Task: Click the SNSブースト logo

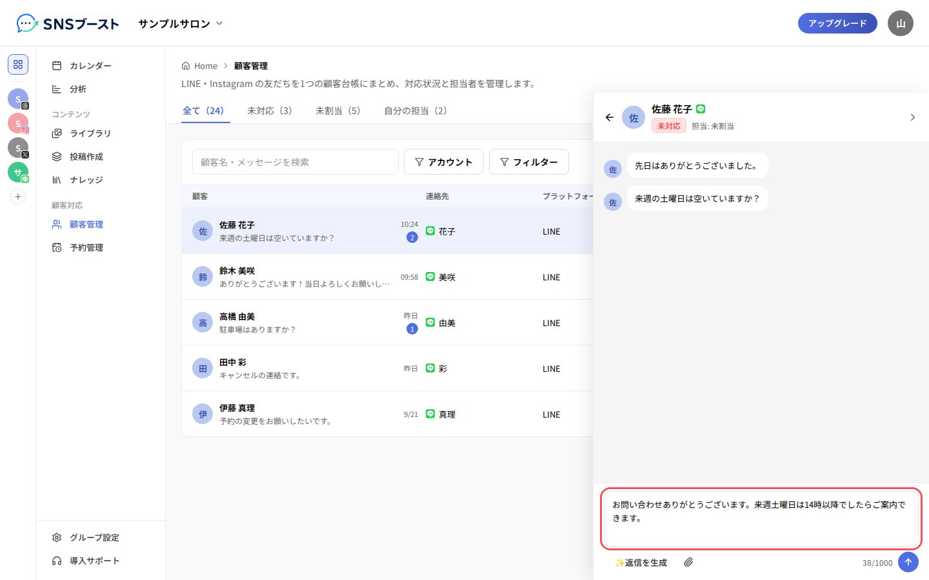Action: coord(68,24)
